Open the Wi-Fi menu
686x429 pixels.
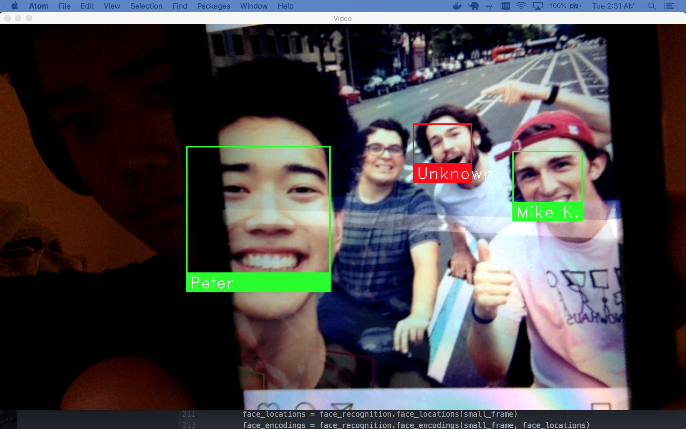click(x=521, y=6)
